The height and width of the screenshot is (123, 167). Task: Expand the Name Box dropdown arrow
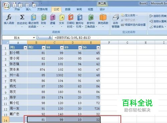point(34,38)
